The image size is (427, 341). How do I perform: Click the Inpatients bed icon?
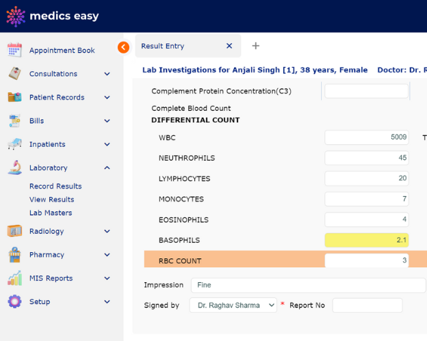pyautogui.click(x=14, y=144)
